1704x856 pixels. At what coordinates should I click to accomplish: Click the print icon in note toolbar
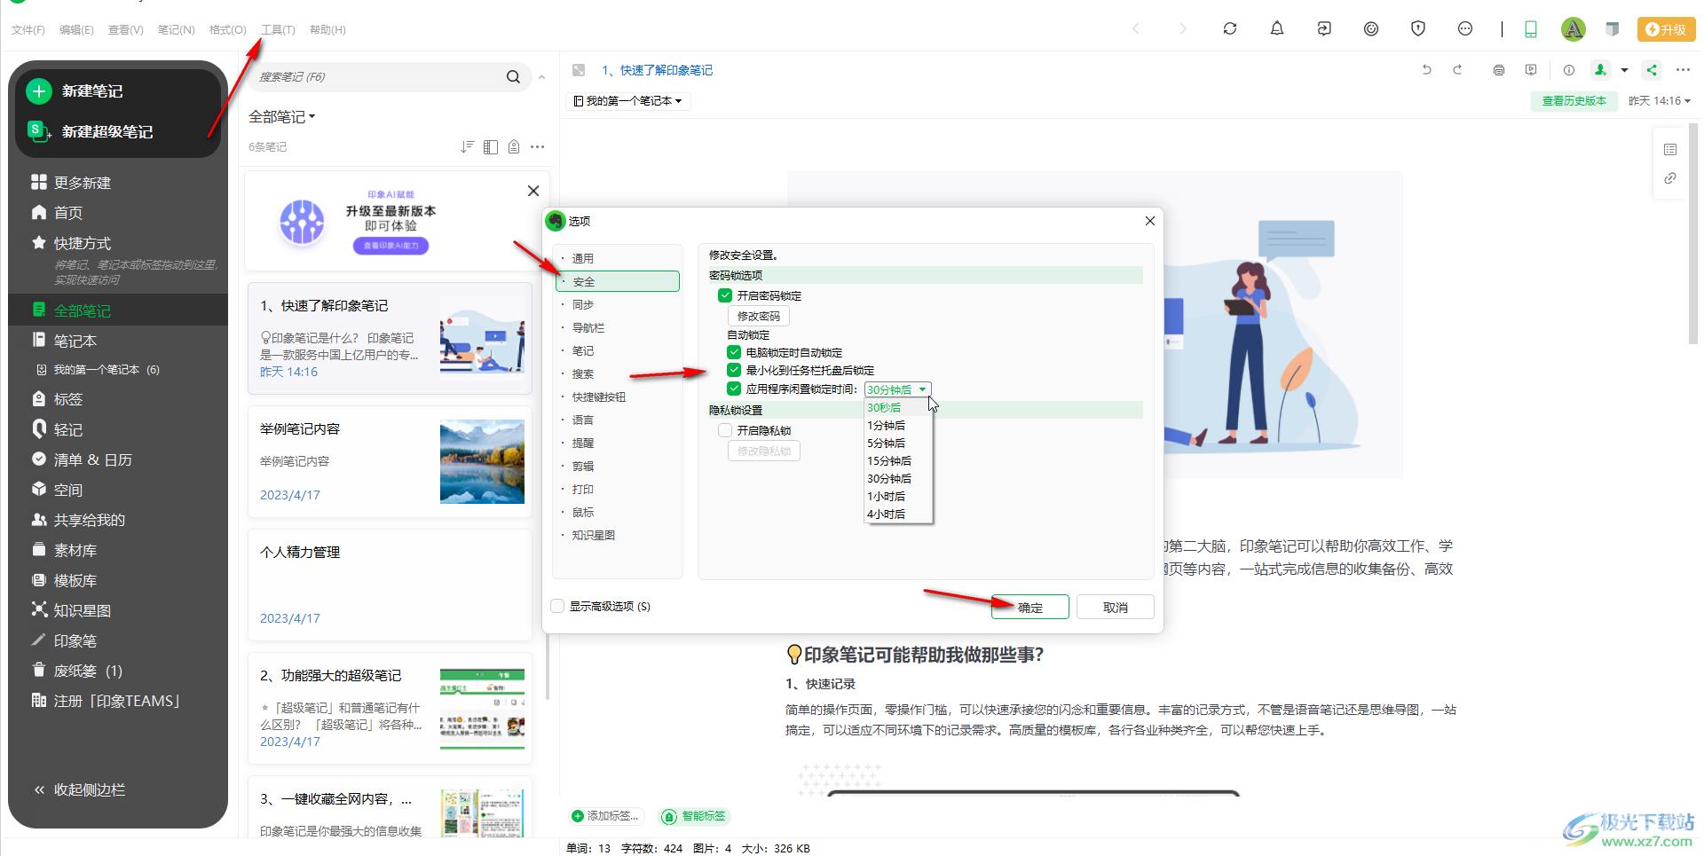point(1498,70)
